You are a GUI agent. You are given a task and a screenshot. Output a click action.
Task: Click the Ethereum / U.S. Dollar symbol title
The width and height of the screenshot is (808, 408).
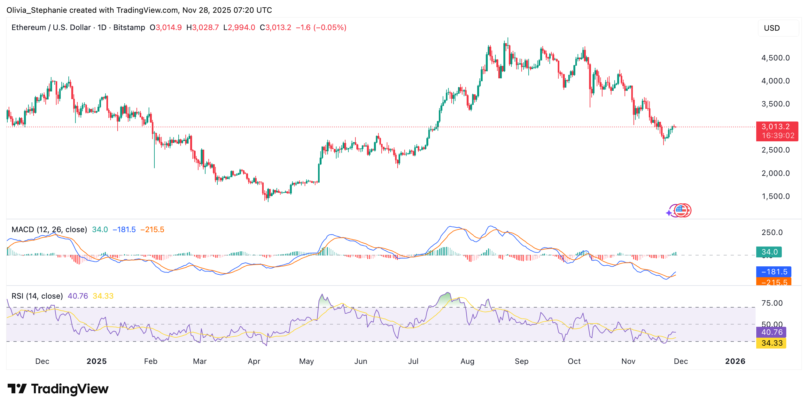(x=78, y=27)
